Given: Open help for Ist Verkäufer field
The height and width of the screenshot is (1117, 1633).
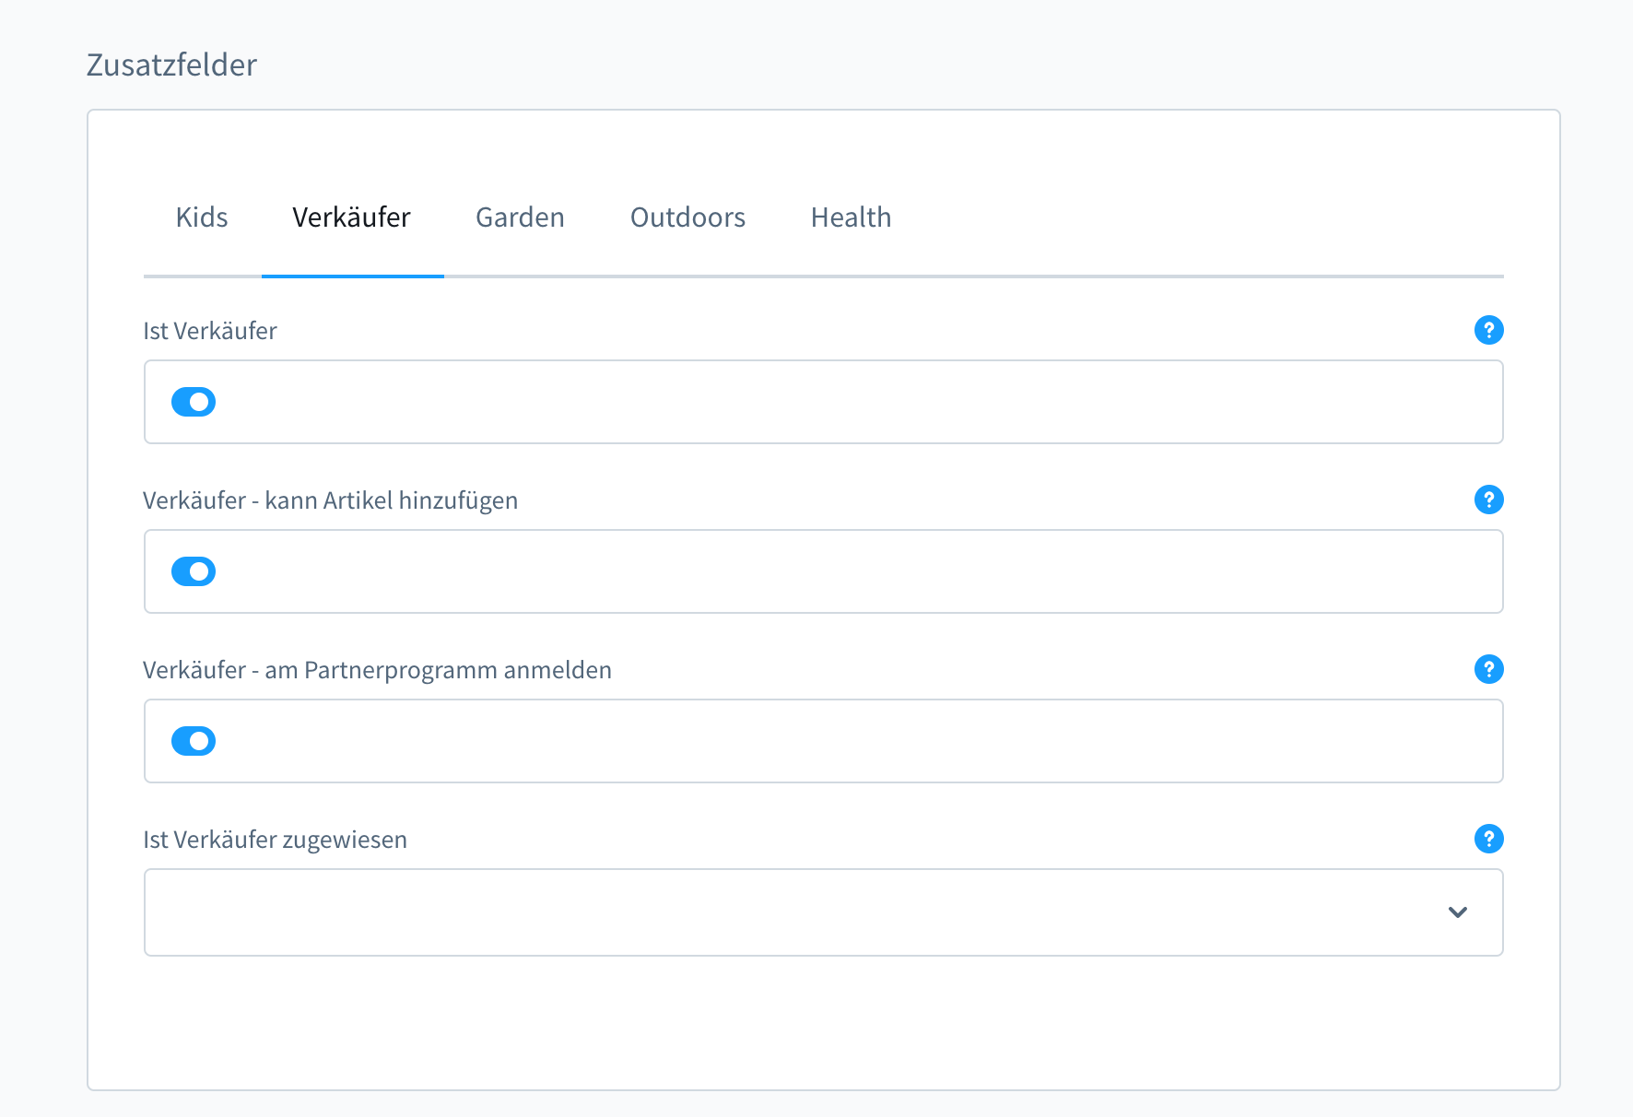Looking at the screenshot, I should 1488,330.
